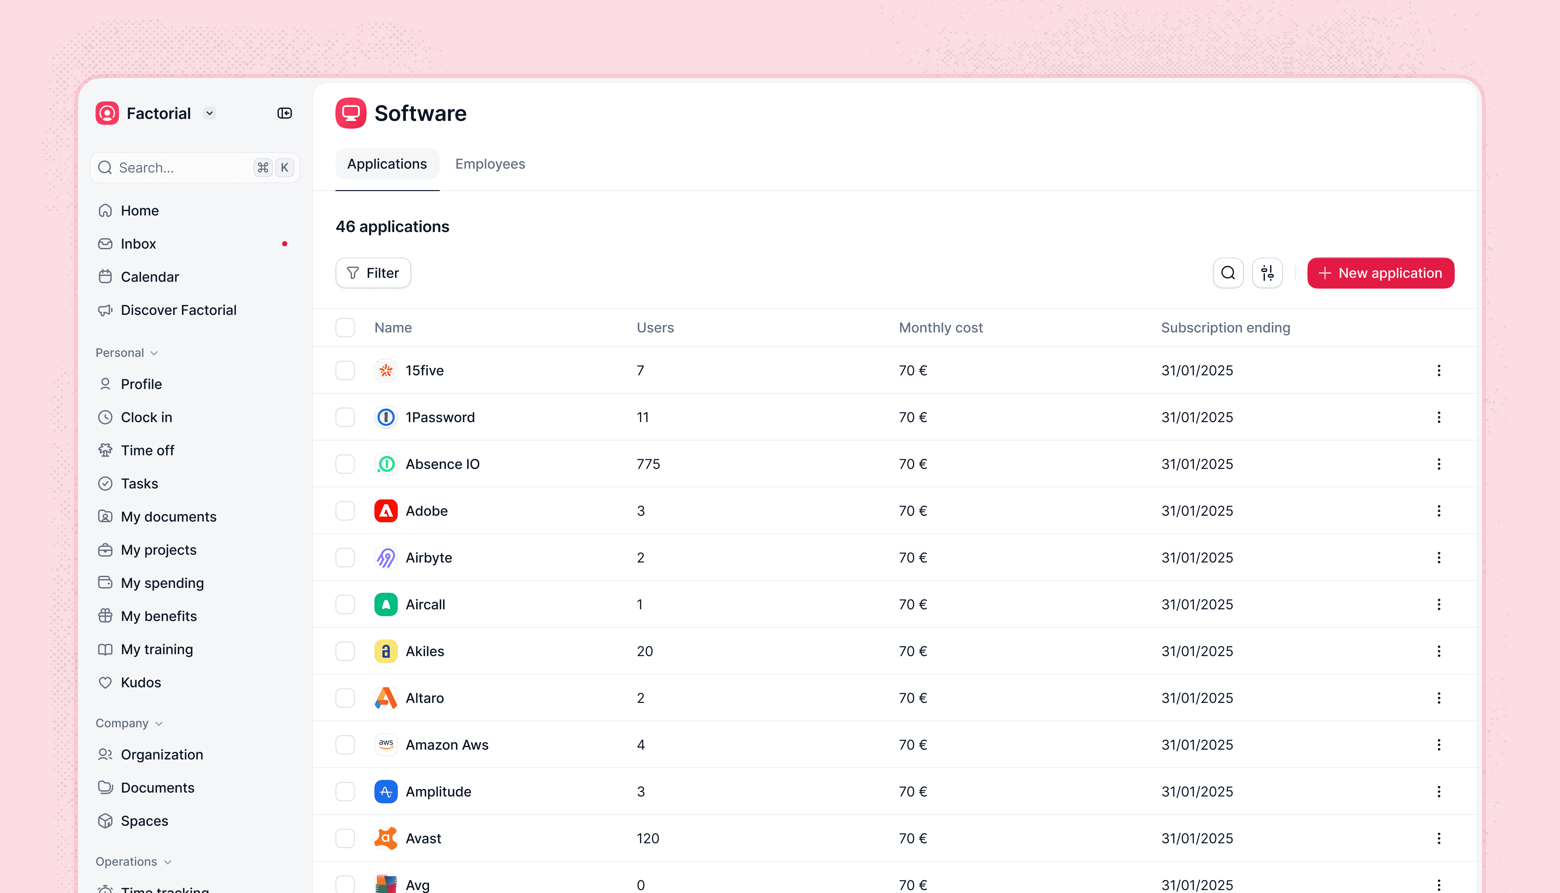The image size is (1560, 893).
Task: Click the Avast app logo
Action: 386,838
